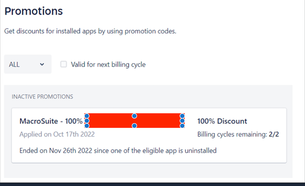
Task: Click the INACTIVE PROMOTIONS section header
Action: point(42,97)
